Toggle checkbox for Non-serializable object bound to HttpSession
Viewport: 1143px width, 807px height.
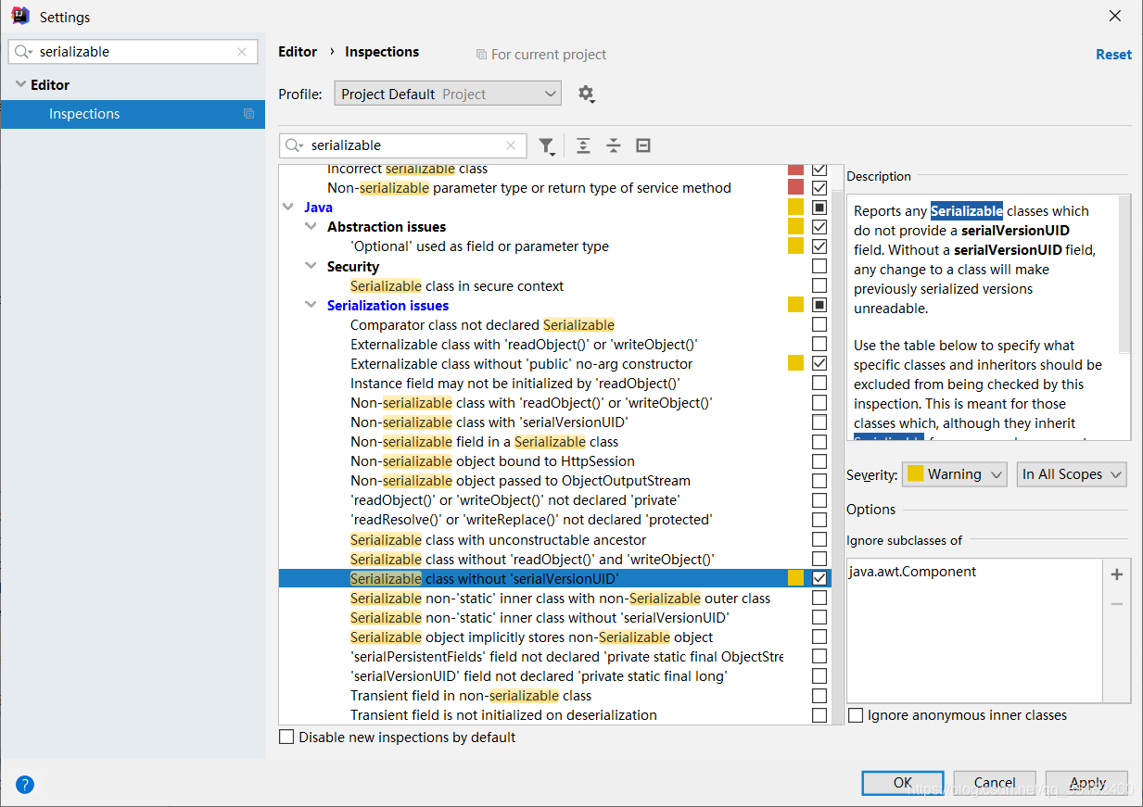819,460
